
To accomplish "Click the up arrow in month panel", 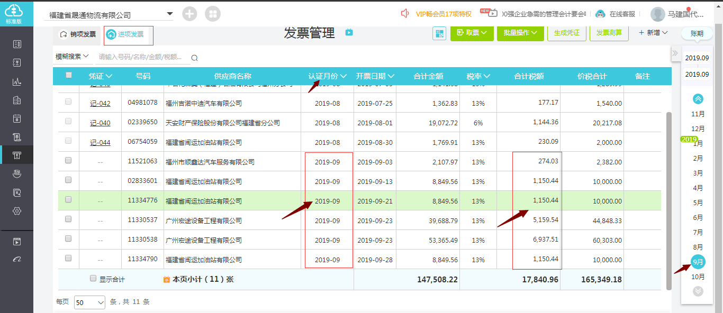I will click(698, 98).
